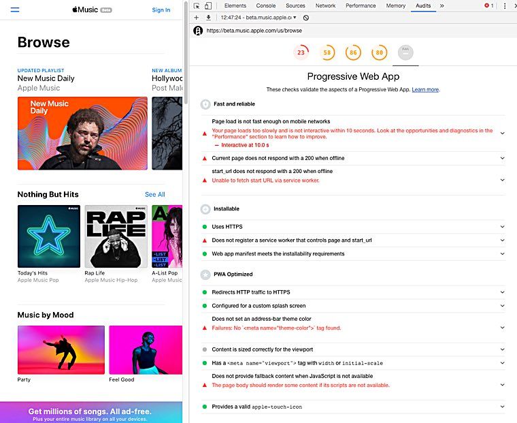Click the audited page URL text

254,31
